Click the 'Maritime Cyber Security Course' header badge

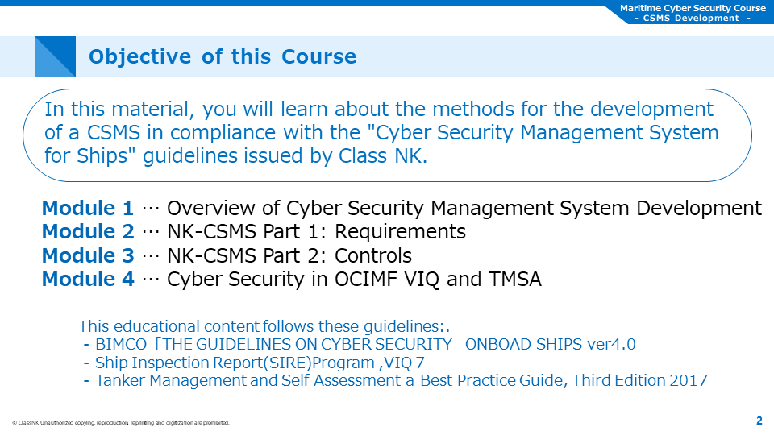click(693, 8)
